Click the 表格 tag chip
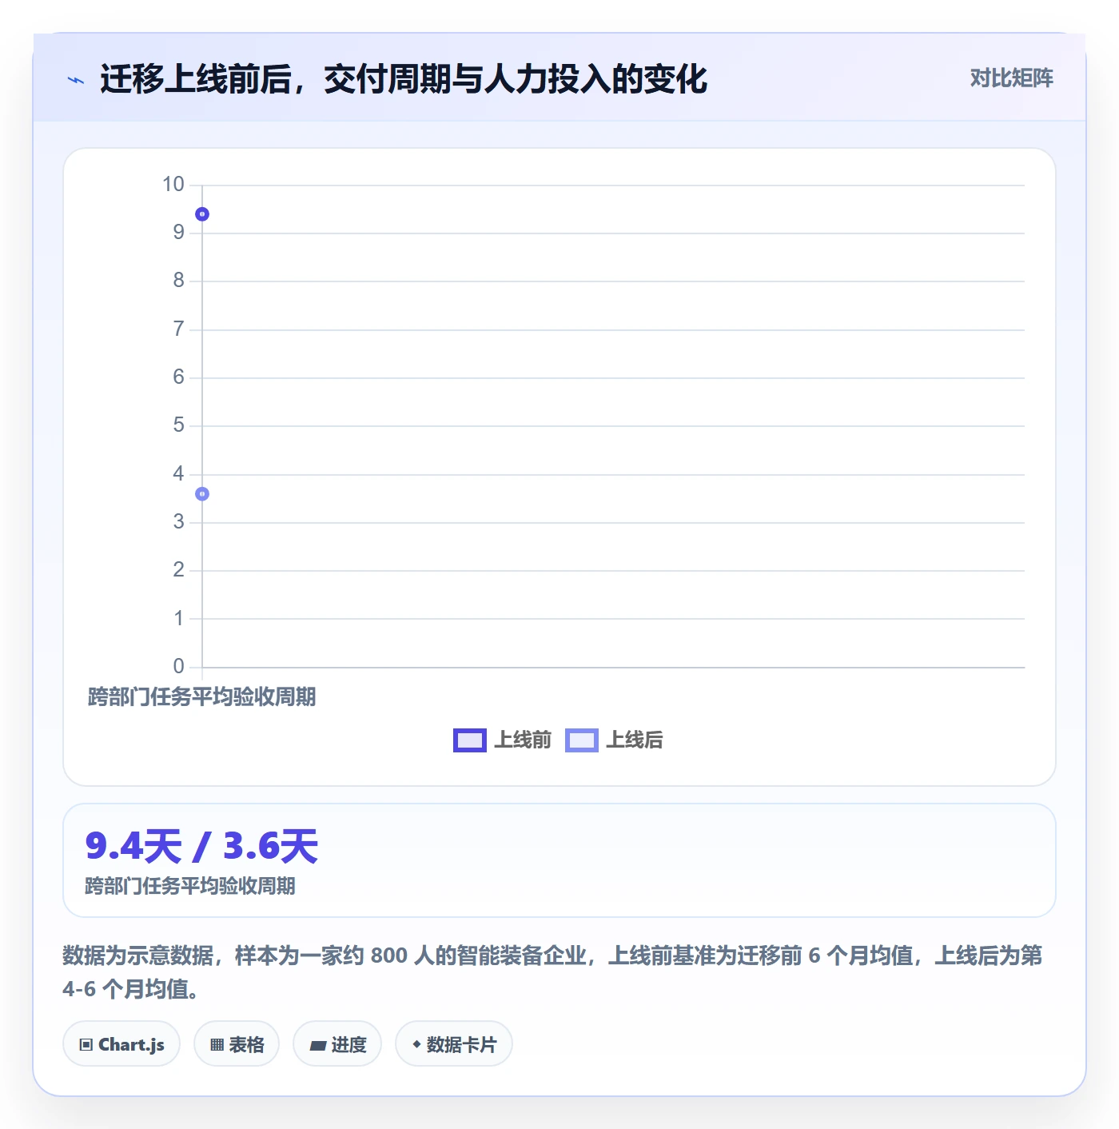This screenshot has width=1119, height=1129. click(237, 1044)
